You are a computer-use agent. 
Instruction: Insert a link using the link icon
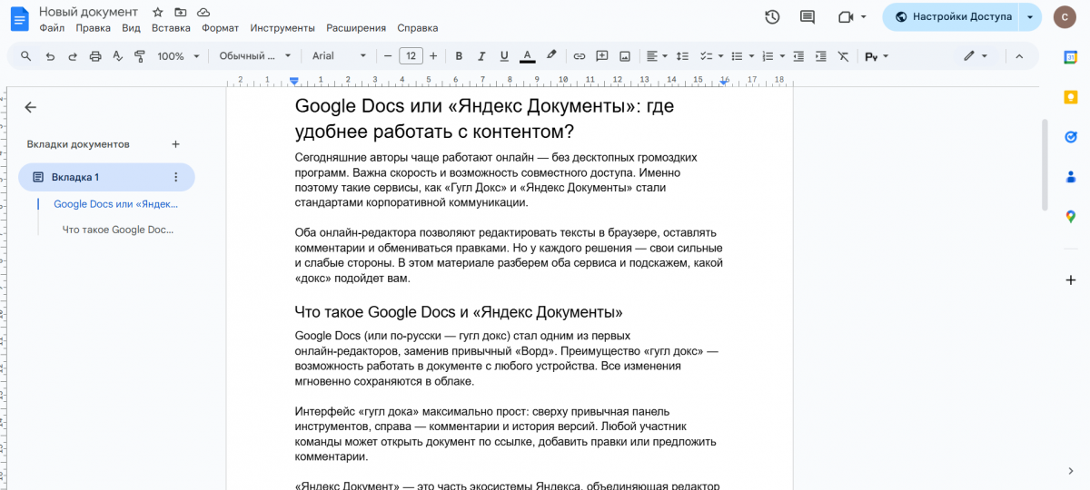pyautogui.click(x=579, y=56)
